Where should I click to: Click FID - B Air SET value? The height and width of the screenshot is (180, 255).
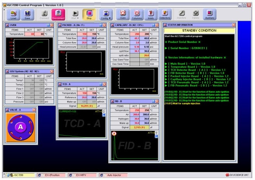[x=144, y=115]
